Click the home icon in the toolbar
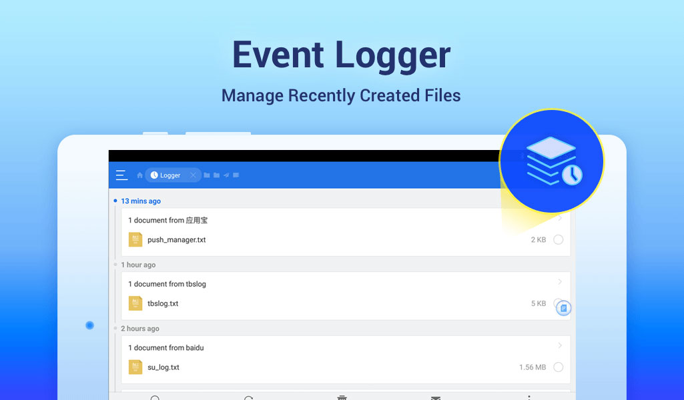684x400 pixels. (x=139, y=175)
